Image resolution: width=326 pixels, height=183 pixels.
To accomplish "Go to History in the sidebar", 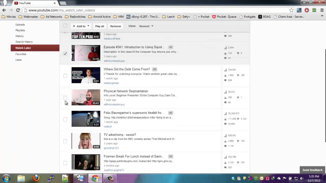I will (19, 36).
